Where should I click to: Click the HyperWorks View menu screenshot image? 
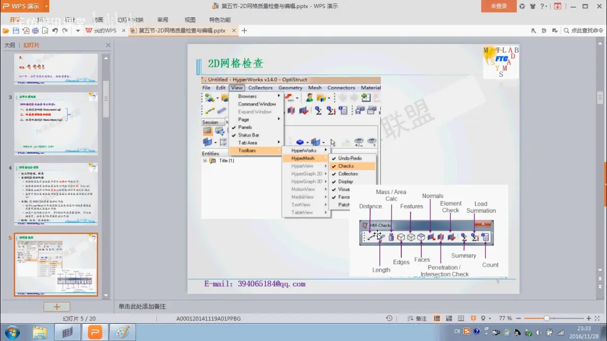pyautogui.click(x=291, y=148)
